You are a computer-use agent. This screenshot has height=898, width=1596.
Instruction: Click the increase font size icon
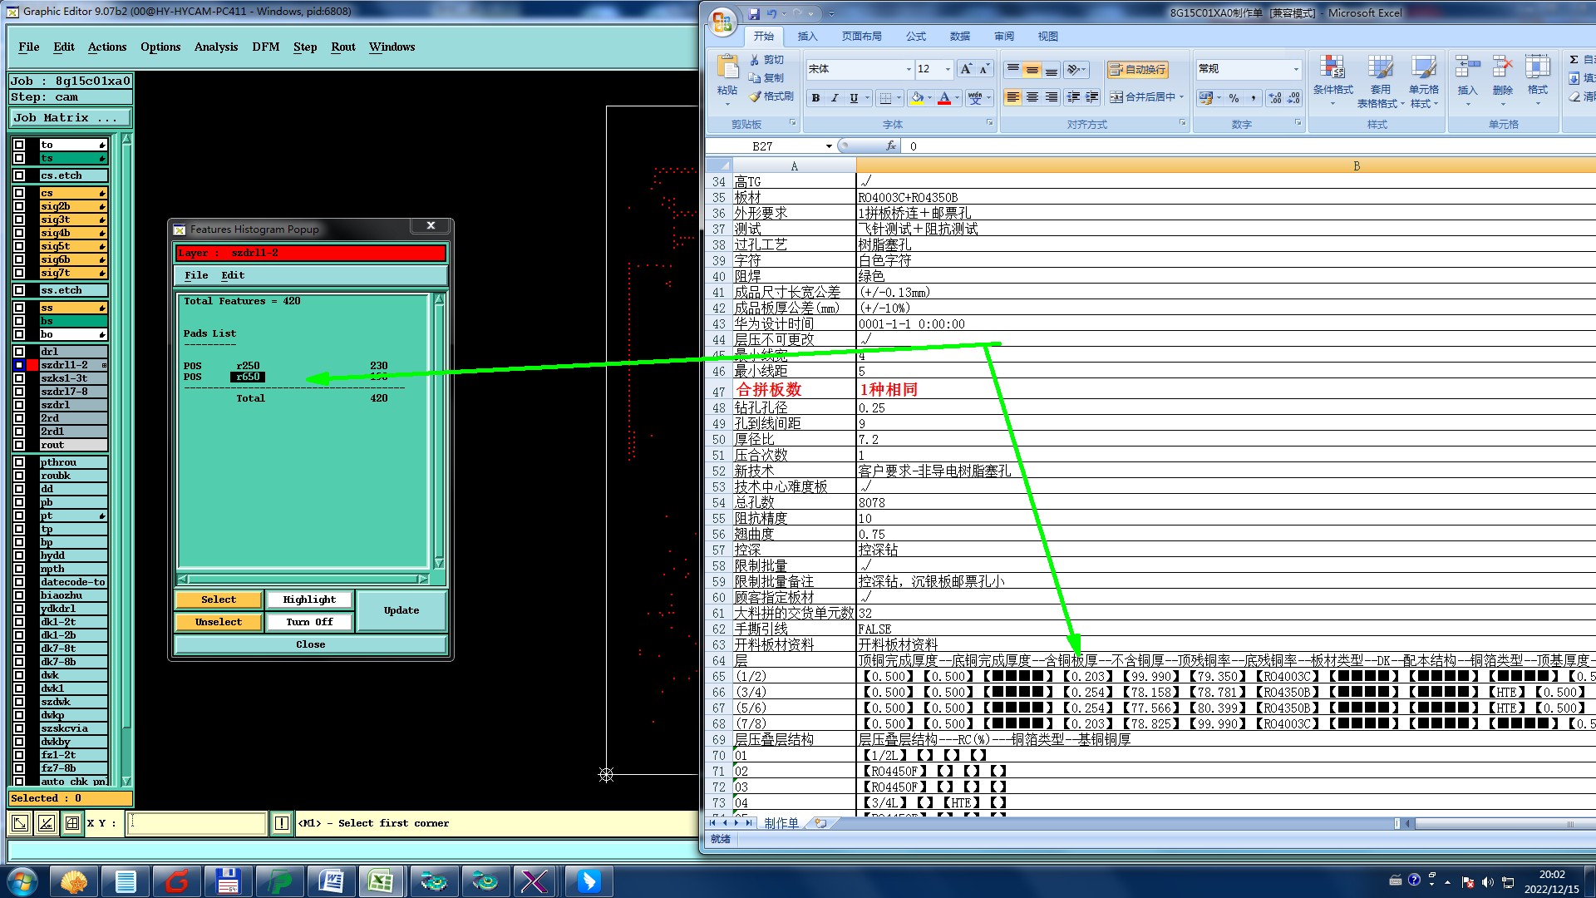pos(965,69)
